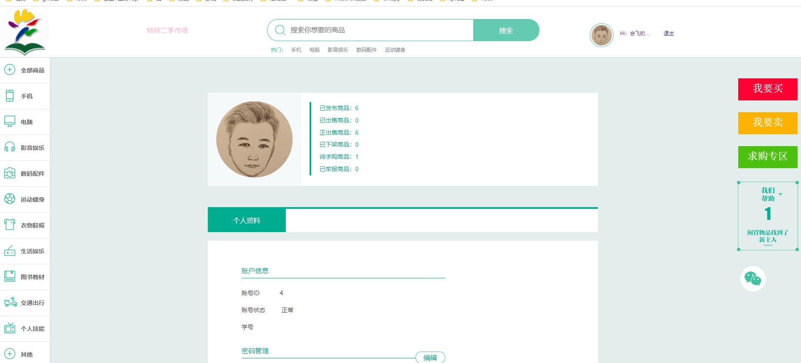801x363 pixels.
Task: Click the mobile phone category icon
Action: coord(10,96)
